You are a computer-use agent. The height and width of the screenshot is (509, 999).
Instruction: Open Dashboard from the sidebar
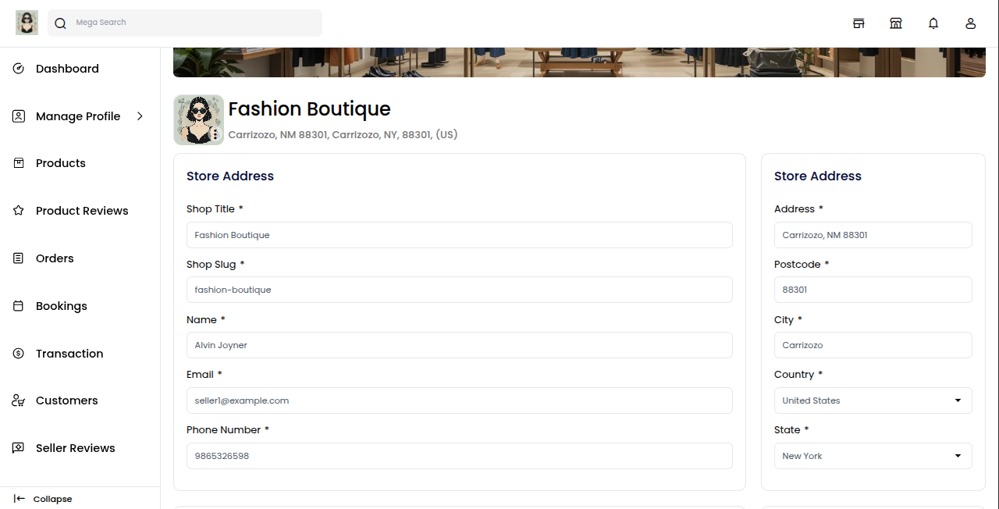tap(67, 69)
